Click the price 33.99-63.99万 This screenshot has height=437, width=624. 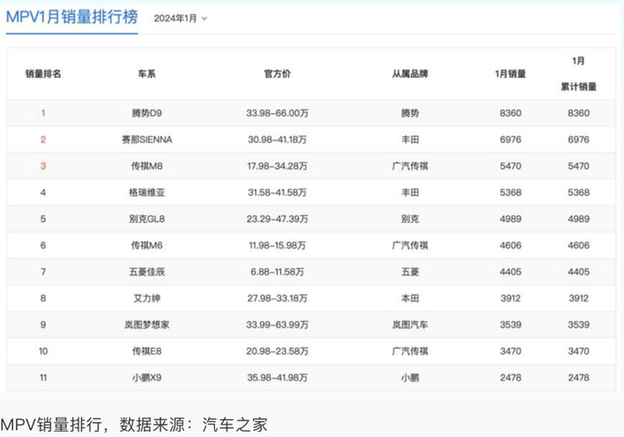coord(277,325)
